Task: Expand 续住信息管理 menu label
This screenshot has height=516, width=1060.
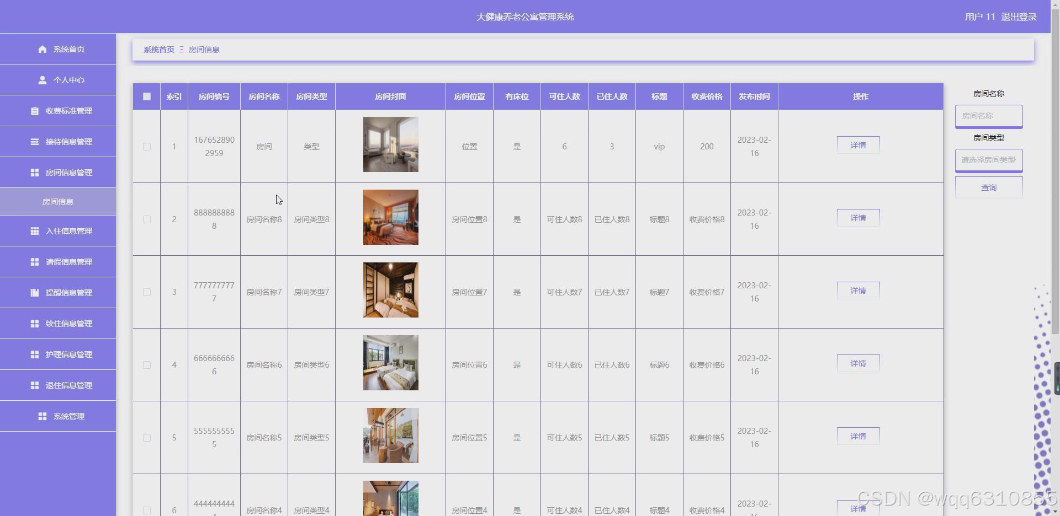Action: (69, 324)
